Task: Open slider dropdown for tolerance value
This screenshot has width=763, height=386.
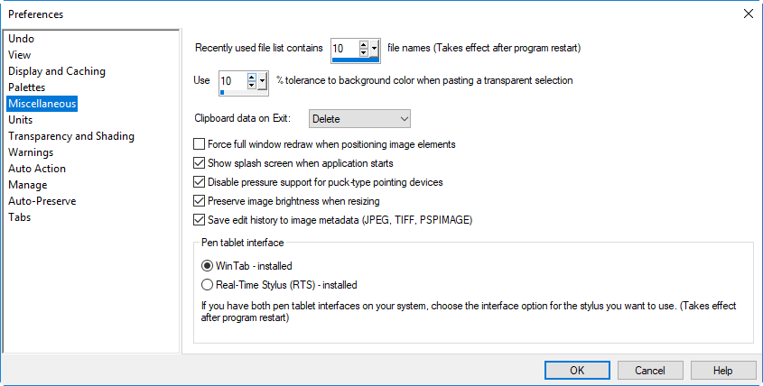Action: click(262, 80)
